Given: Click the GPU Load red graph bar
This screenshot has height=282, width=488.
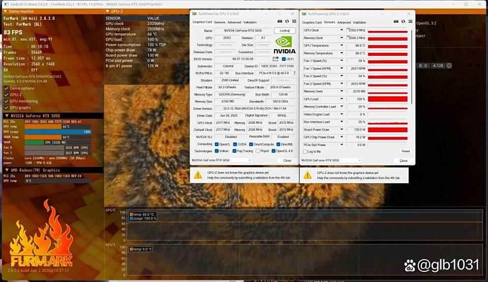Looking at the screenshot, I should tap(388, 99).
